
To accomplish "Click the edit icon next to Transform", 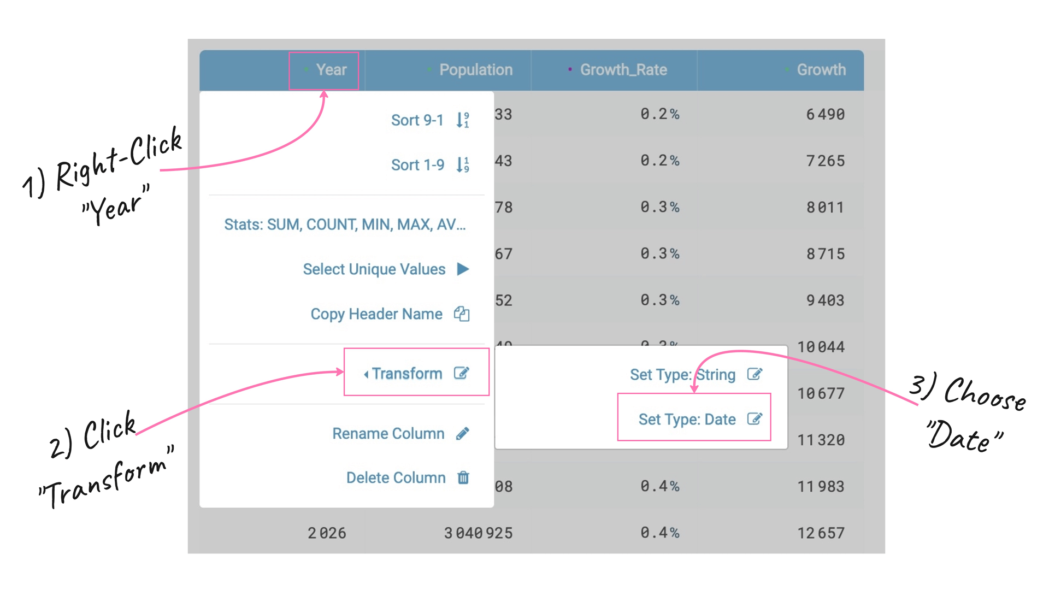I will pyautogui.click(x=462, y=373).
